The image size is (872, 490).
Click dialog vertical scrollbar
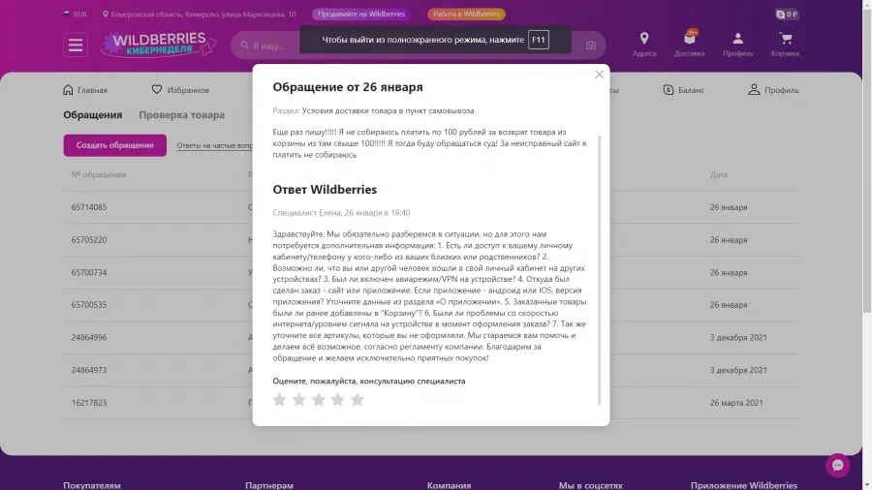point(600,269)
